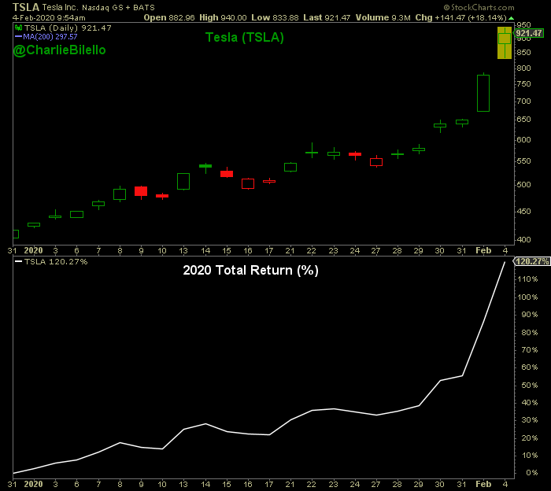The image size is (551, 491).
Task: Click the Last 921.47 value in header
Action: pos(327,17)
